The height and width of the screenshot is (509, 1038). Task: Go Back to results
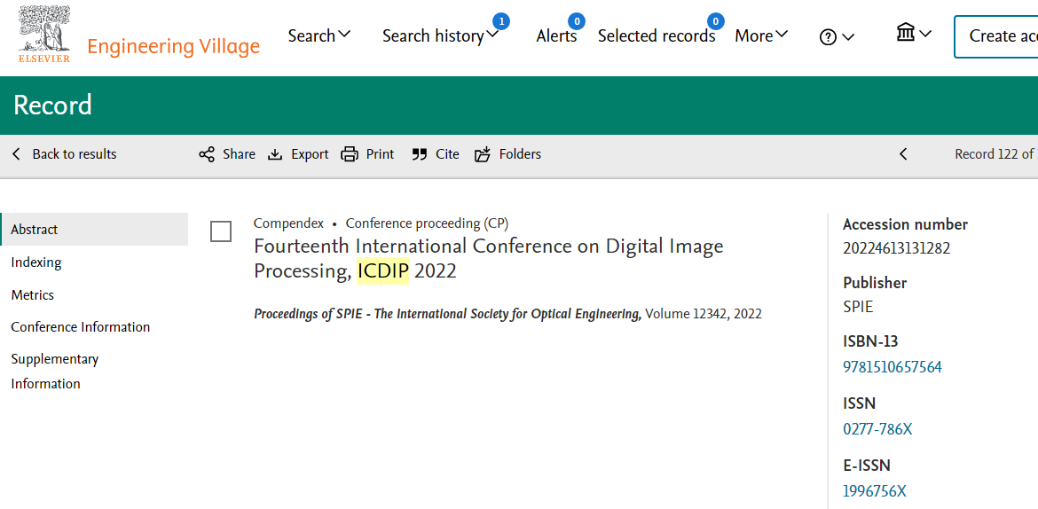point(64,154)
